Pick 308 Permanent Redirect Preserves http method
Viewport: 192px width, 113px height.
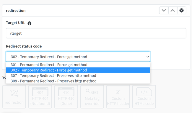tap(78, 81)
